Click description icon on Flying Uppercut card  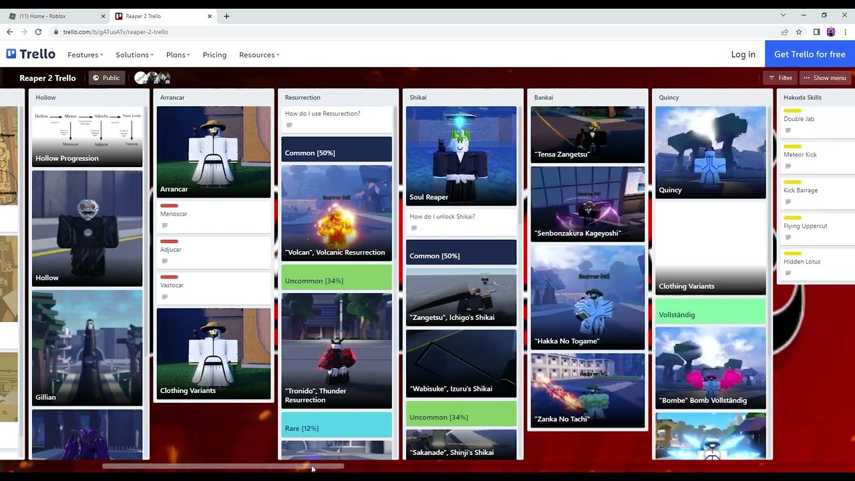788,237
